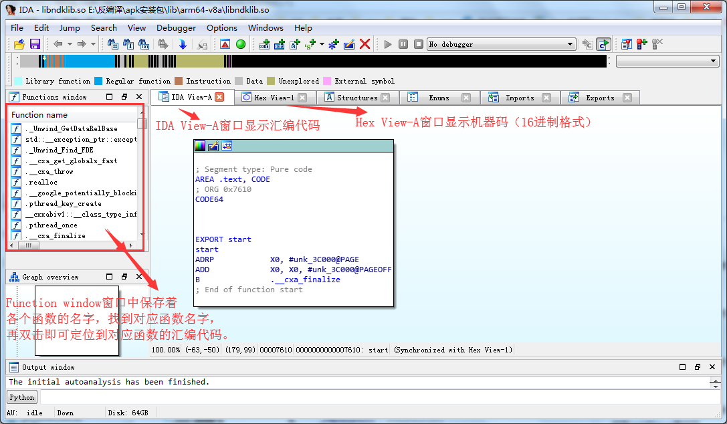Select the .realloc function row

(74, 182)
